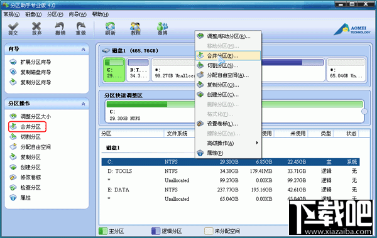Screen dimensions: 377x238
Task: Select the E: DATA row in partition list
Action: 231,190
